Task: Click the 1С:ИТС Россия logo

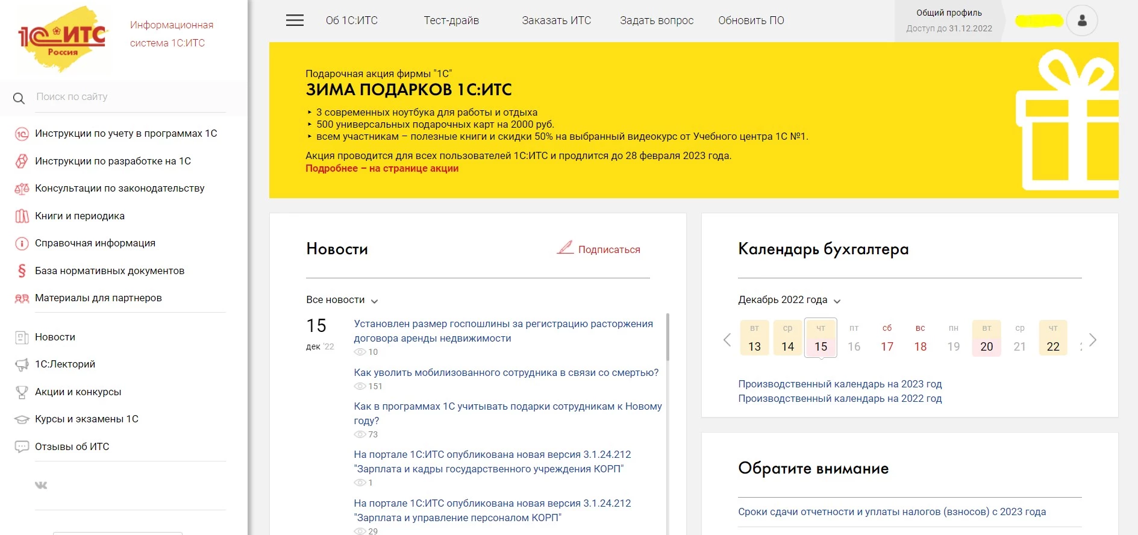Action: pyautogui.click(x=63, y=39)
